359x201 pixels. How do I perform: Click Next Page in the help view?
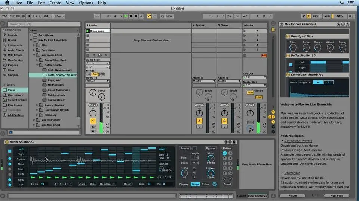(337, 195)
